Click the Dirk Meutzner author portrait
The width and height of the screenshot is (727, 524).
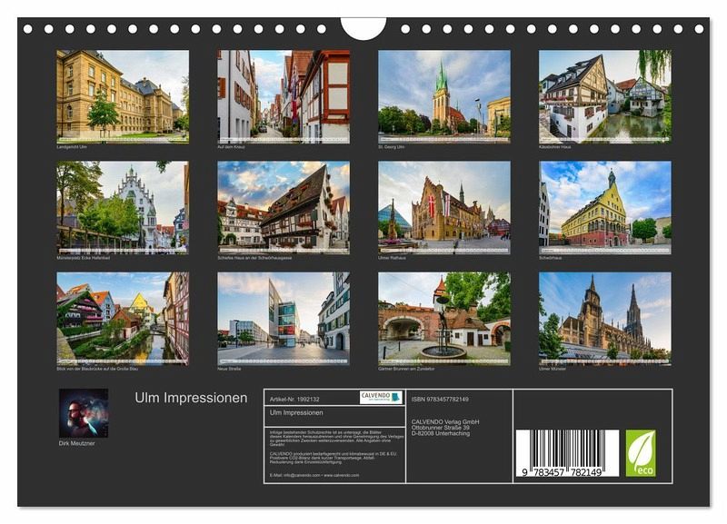click(x=84, y=413)
